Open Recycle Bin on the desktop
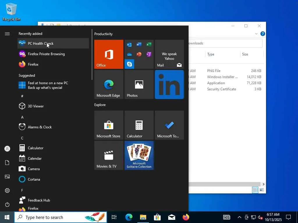Viewport: 298px width, 223px height. click(x=11, y=12)
